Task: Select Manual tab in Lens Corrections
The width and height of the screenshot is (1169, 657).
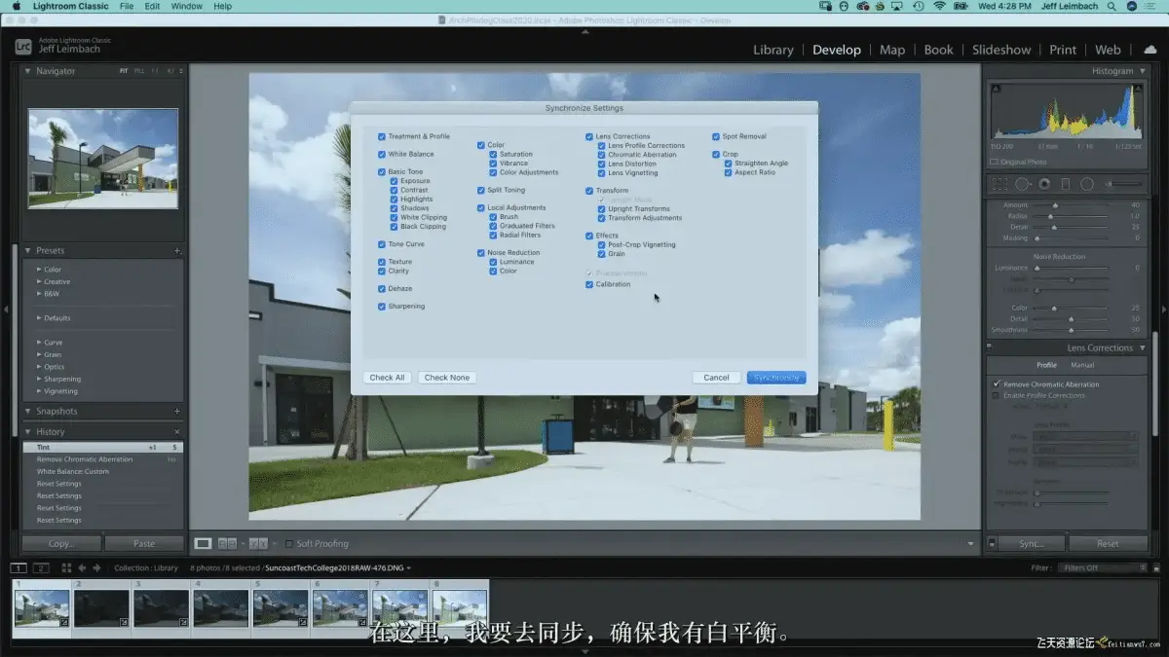Action: point(1082,365)
